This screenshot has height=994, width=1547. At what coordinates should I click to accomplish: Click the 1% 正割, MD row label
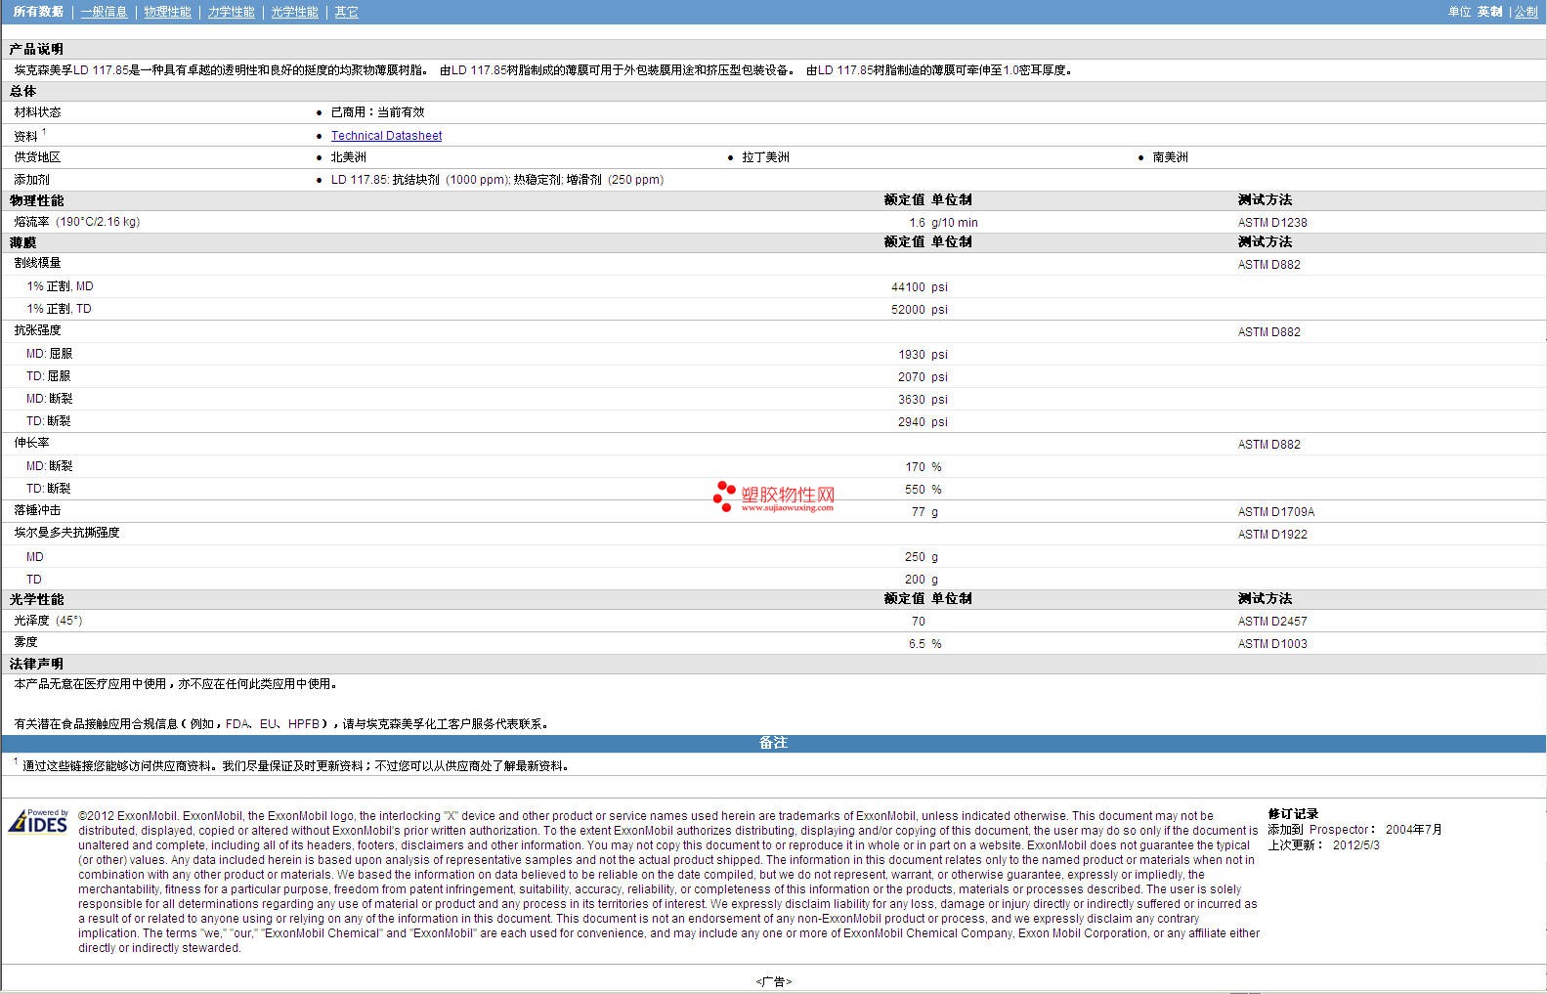(60, 286)
